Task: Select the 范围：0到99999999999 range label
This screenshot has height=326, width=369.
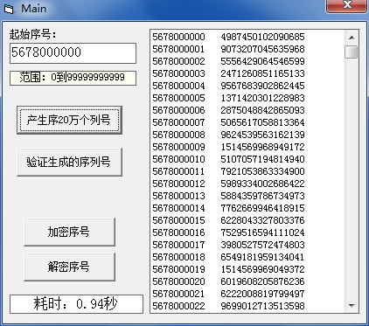Action: coord(73,78)
